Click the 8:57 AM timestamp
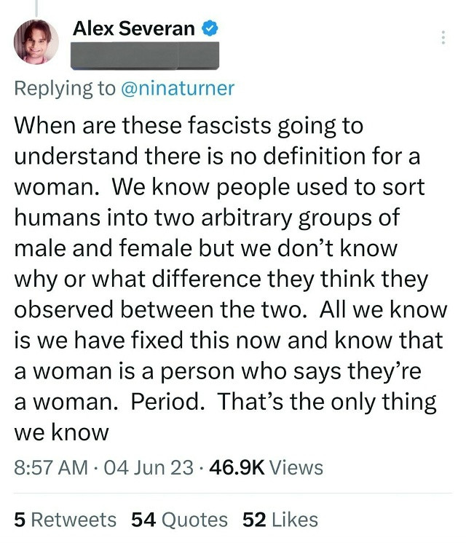Image resolution: width=466 pixels, height=543 pixels. click(51, 467)
